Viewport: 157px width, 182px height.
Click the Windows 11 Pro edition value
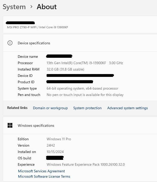click(59, 139)
